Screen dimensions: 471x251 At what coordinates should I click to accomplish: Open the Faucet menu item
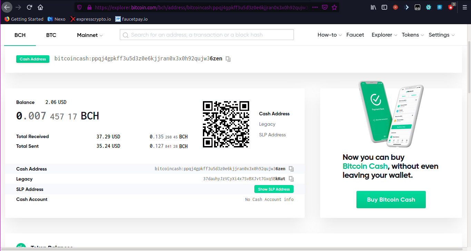355,35
